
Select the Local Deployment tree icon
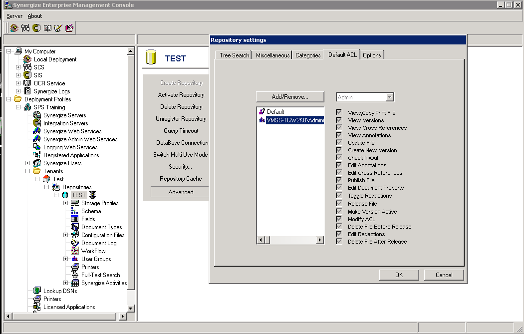point(27,59)
